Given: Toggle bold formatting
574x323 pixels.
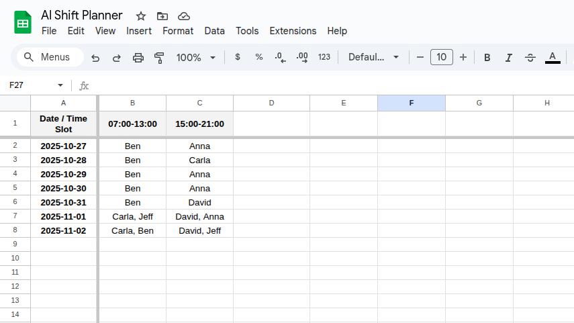Looking at the screenshot, I should [x=487, y=58].
